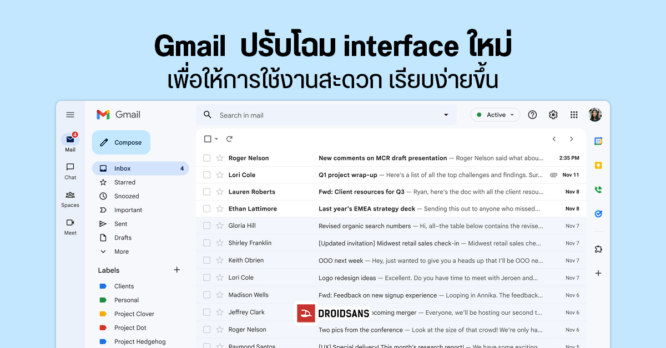Create a new label with the plus button
Viewport: 666px width, 348px height.
(x=176, y=270)
